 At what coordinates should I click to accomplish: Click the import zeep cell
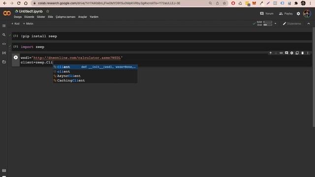[x=162, y=47]
